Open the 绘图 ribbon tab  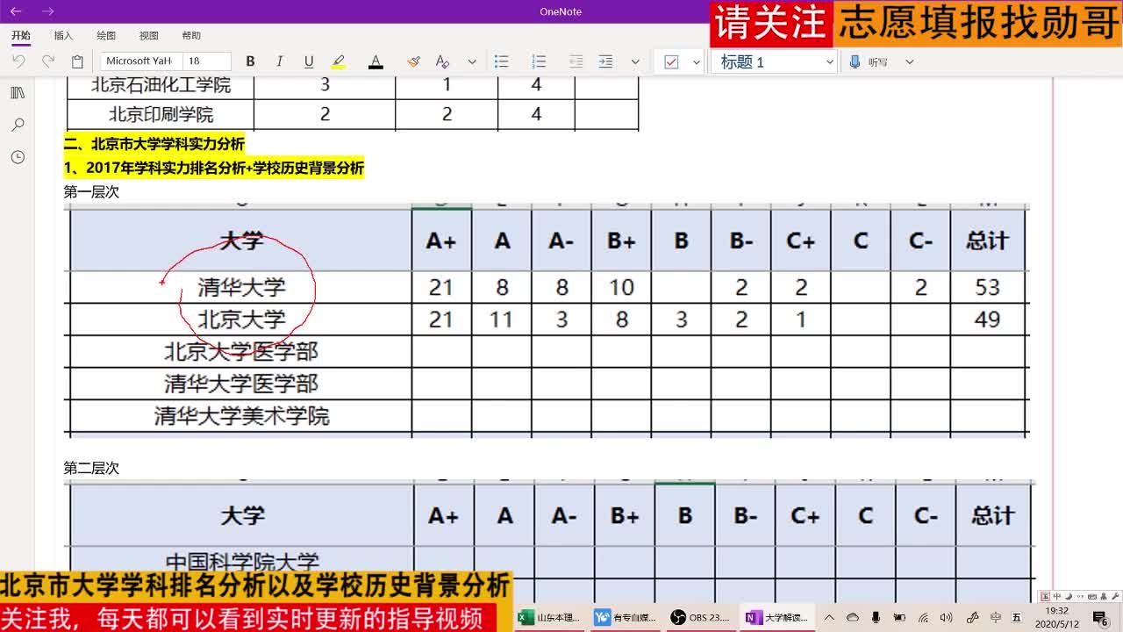click(x=106, y=35)
